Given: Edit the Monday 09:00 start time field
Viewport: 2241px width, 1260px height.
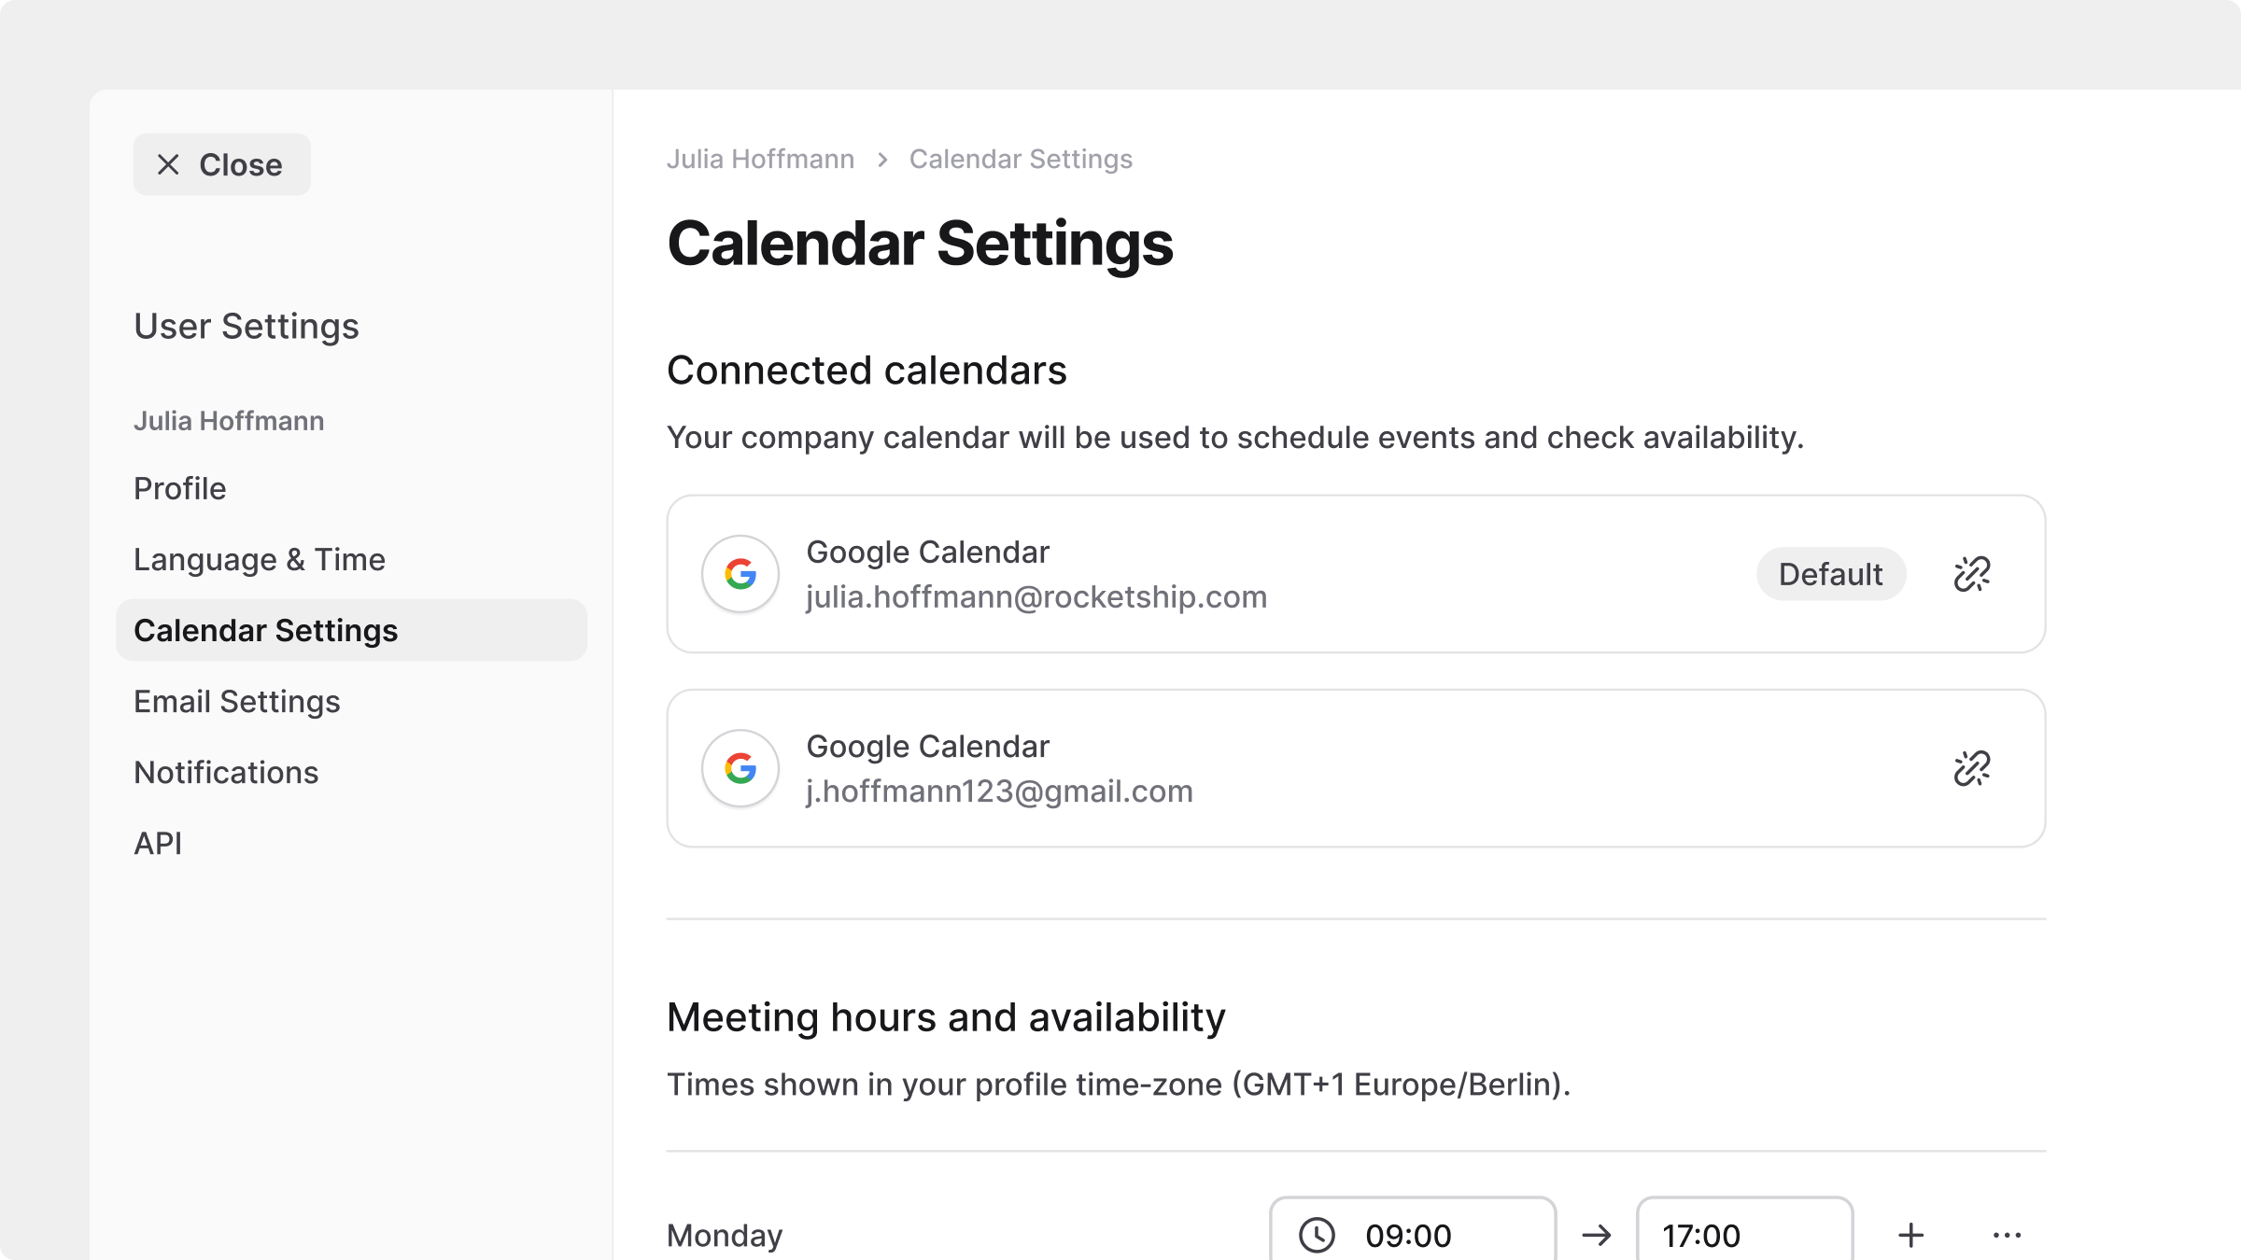Looking at the screenshot, I should (x=1429, y=1235).
